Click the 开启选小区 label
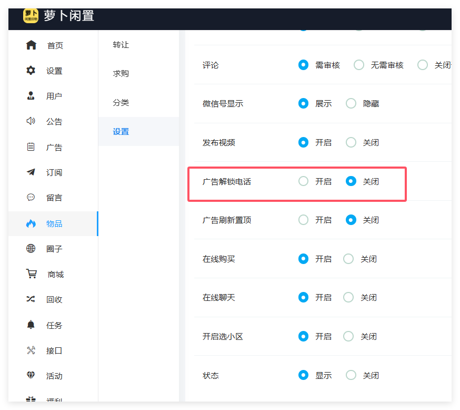 pyautogui.click(x=223, y=337)
